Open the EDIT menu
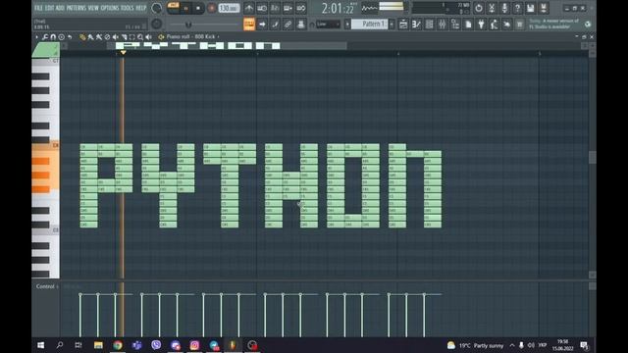The image size is (628, 353). click(50, 8)
